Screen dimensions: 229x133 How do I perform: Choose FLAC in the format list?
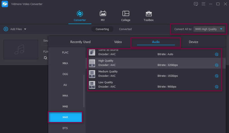coord(65,52)
